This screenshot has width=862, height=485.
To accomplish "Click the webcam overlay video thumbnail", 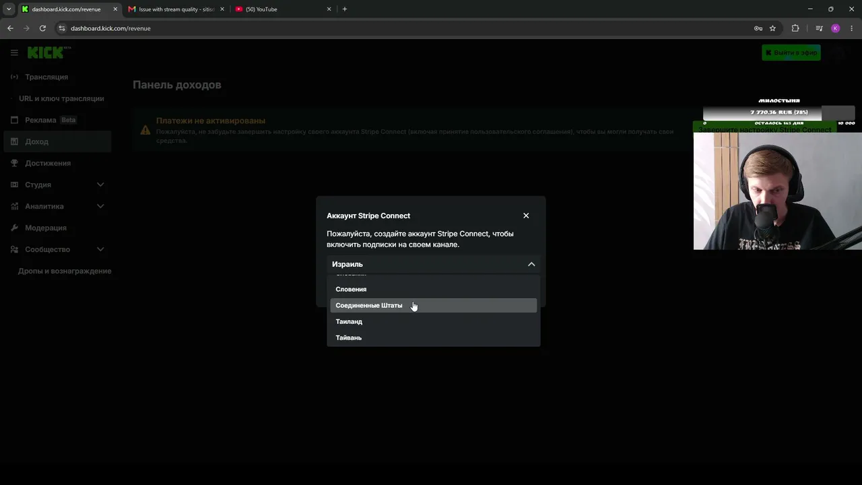I will pyautogui.click(x=778, y=191).
